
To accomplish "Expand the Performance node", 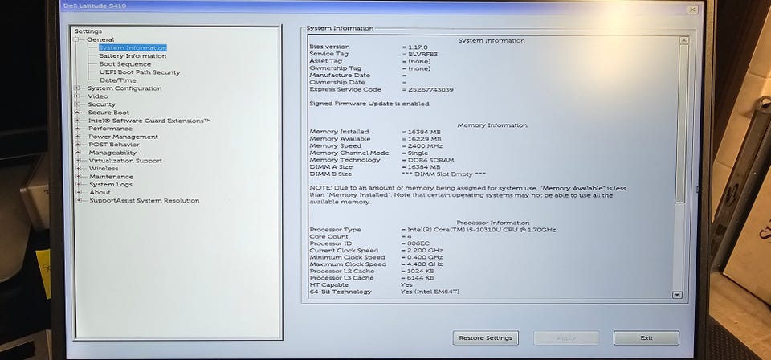I will (78, 129).
